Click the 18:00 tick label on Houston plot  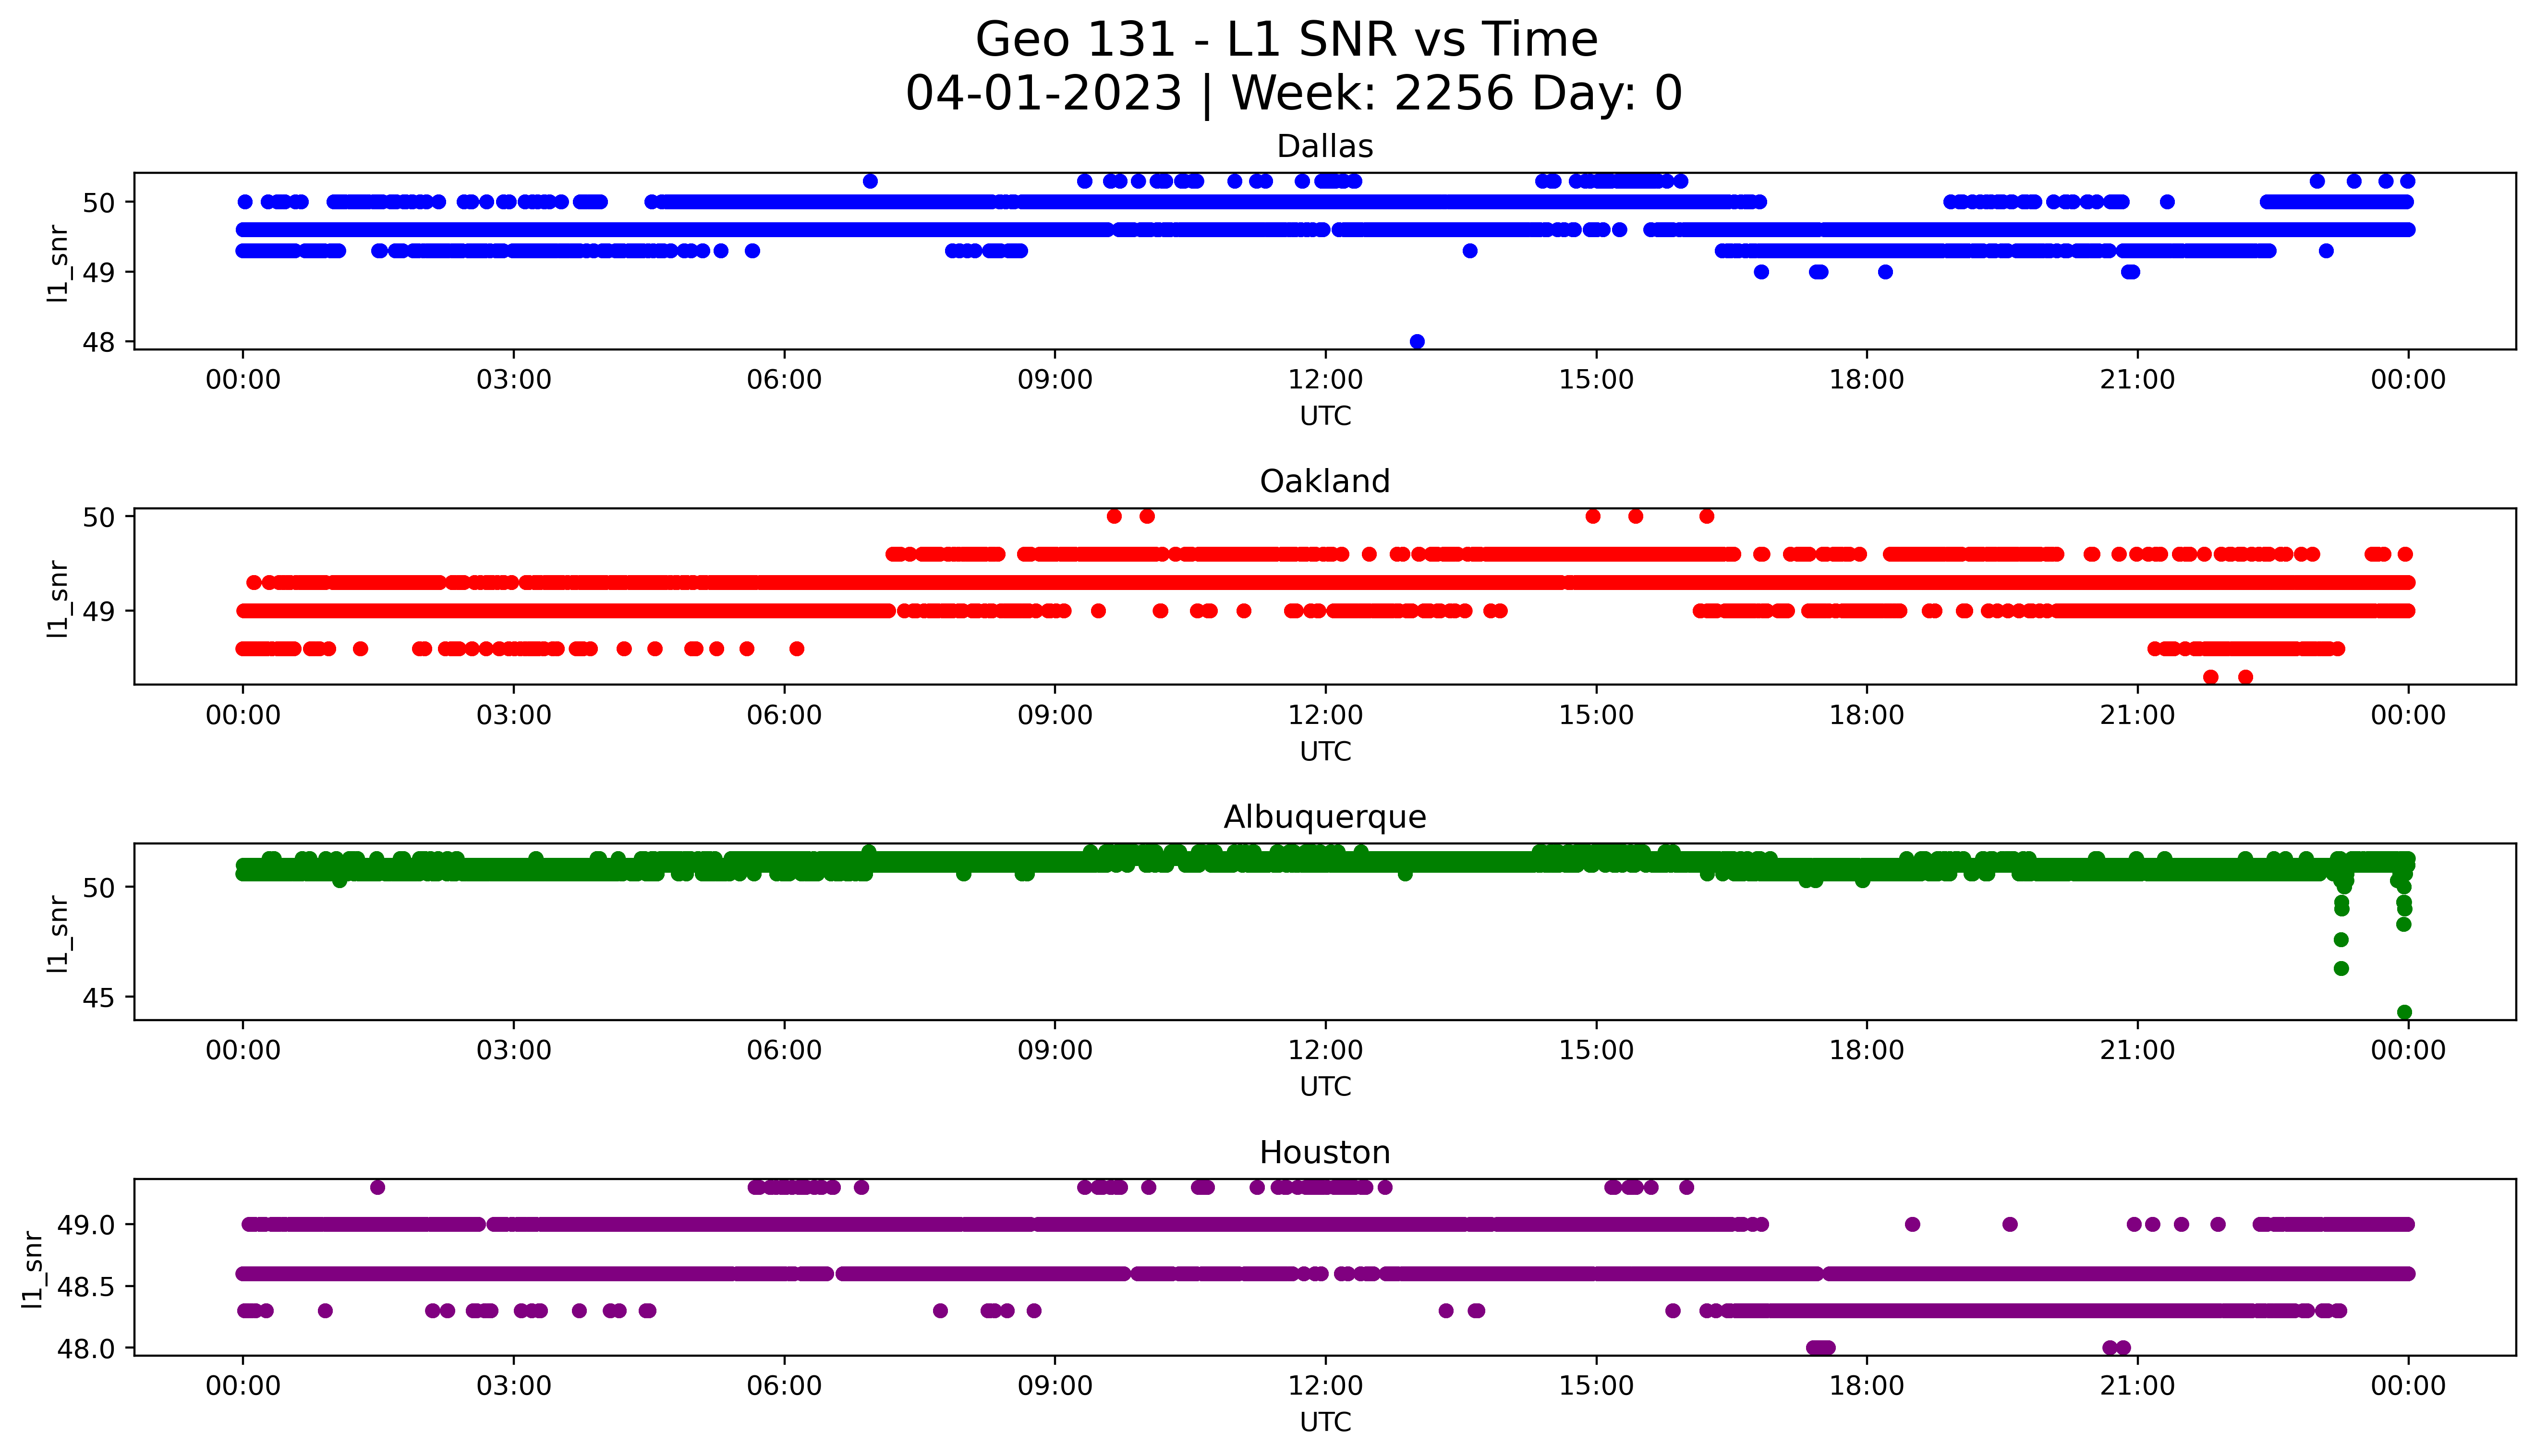(x=1867, y=1387)
